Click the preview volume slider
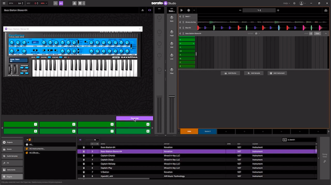Image resolution: width=331 pixels, height=185 pixels. coord(92,140)
